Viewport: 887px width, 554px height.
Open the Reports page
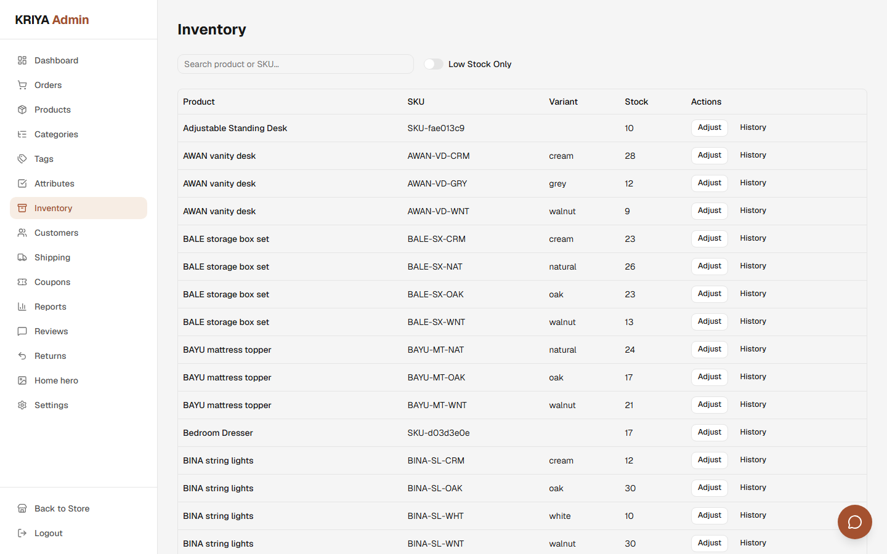tap(79, 307)
